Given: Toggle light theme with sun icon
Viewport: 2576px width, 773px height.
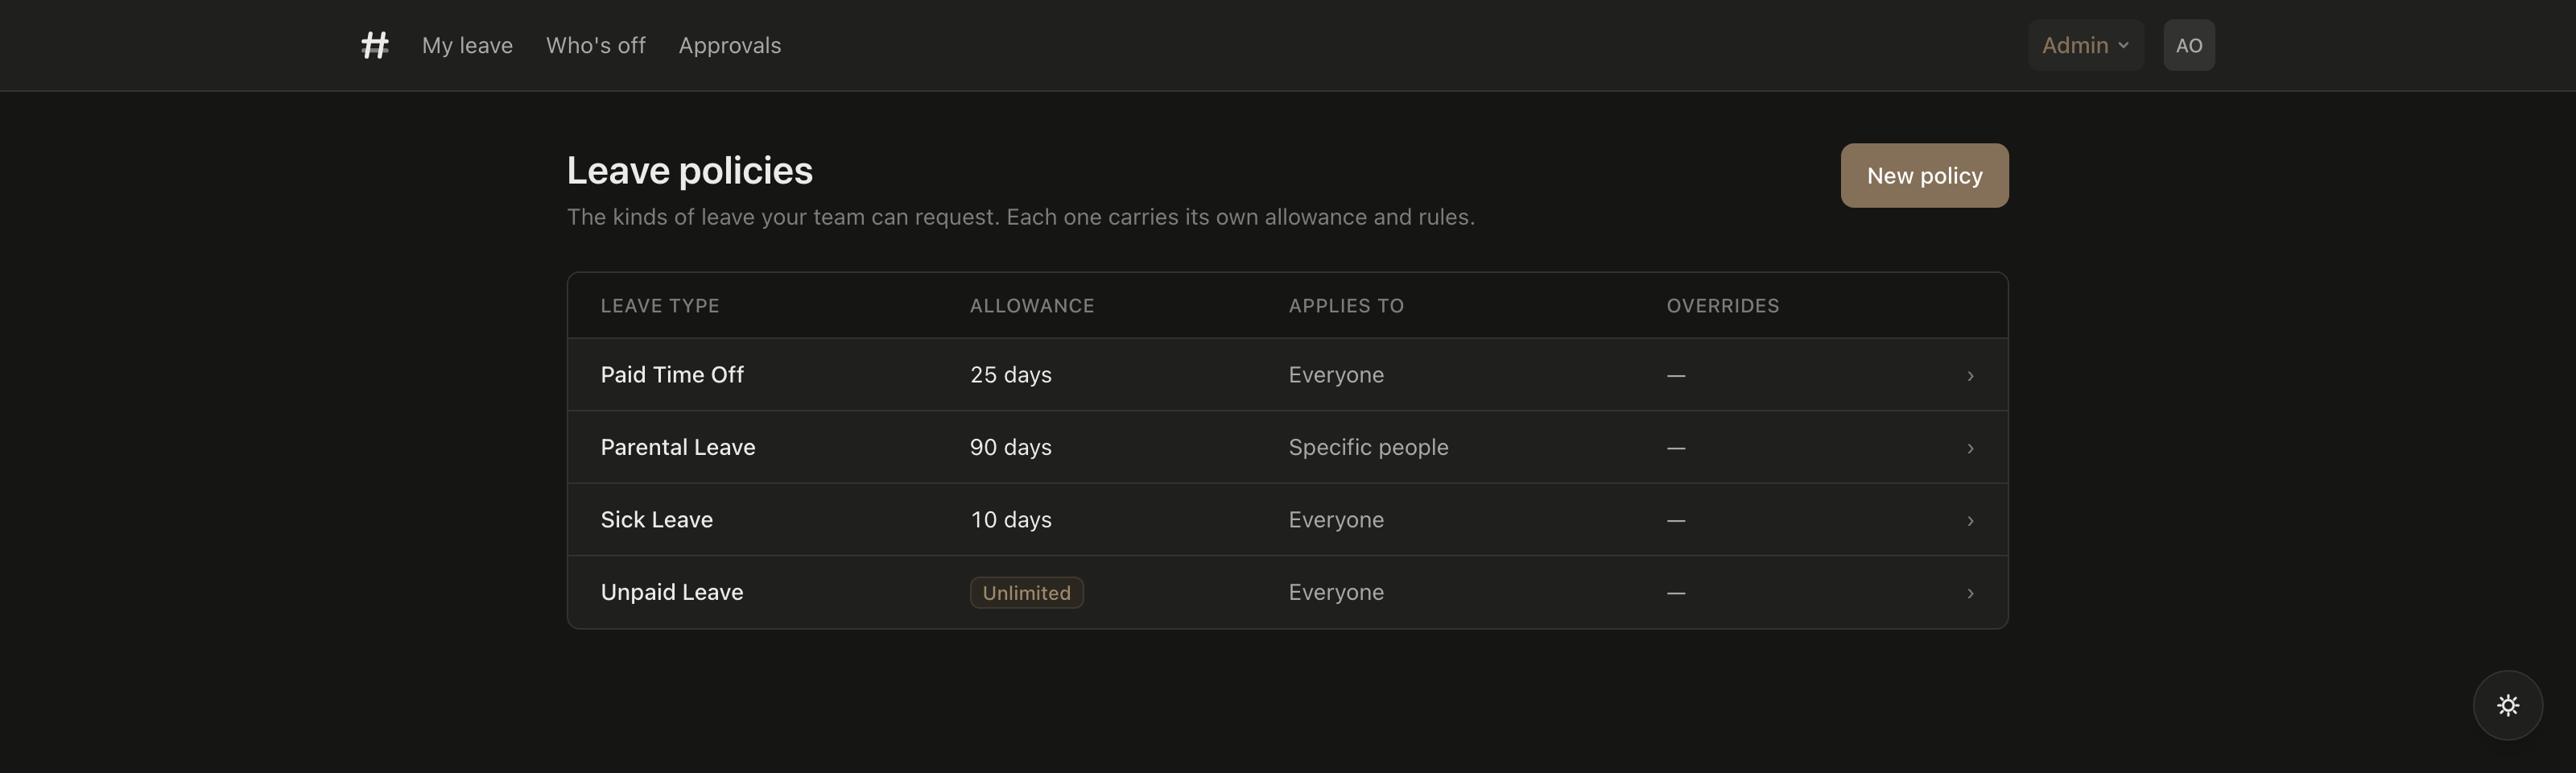Looking at the screenshot, I should pos(2507,705).
